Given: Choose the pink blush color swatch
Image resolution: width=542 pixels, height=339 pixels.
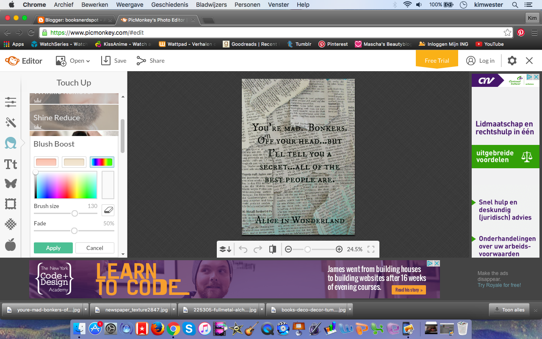Looking at the screenshot, I should (46, 162).
